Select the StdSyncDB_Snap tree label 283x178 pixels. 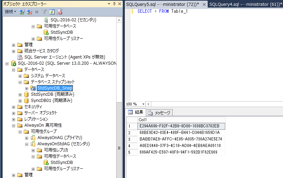55,88
